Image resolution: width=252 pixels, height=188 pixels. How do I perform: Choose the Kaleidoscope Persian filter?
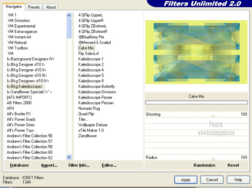96,103
